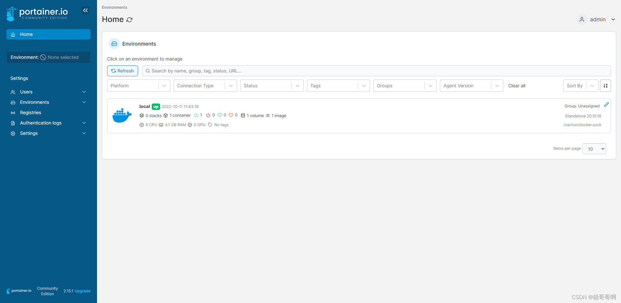
Task: Open the Items per page selector
Action: (x=594, y=149)
